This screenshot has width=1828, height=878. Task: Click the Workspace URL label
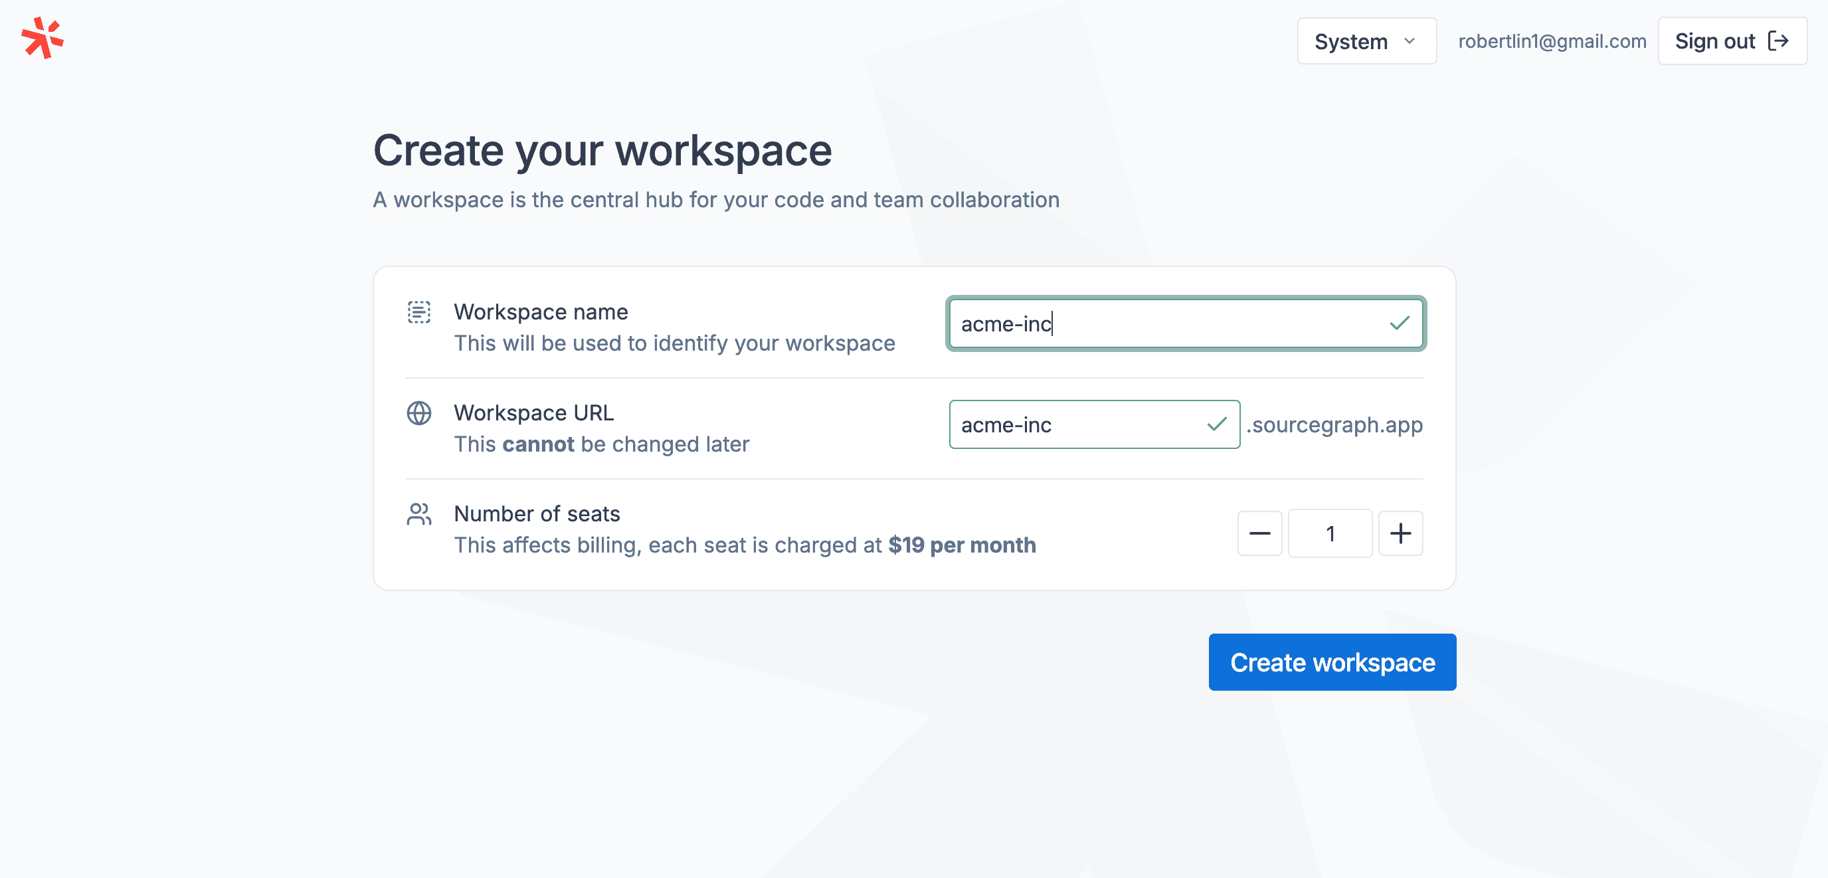(x=533, y=412)
